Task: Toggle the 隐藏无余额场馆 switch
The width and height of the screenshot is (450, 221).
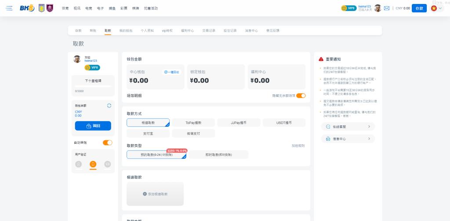Action: [301, 96]
